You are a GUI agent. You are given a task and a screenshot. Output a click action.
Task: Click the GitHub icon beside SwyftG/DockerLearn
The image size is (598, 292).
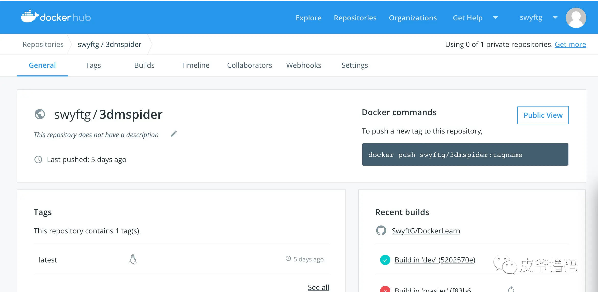coord(381,231)
